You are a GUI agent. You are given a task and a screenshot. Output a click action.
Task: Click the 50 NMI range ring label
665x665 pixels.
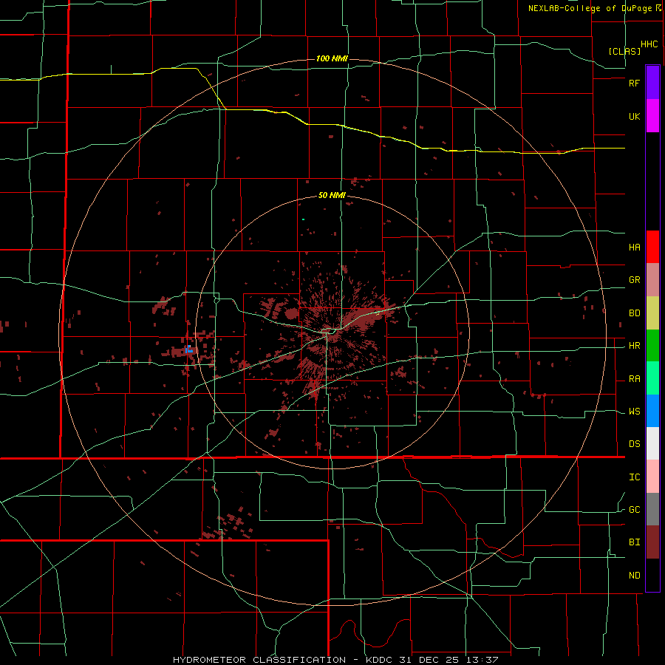332,195
